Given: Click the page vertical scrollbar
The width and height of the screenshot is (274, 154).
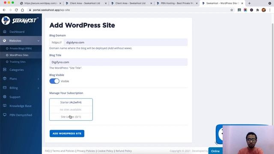Looking at the screenshot, I should [x=272, y=74].
